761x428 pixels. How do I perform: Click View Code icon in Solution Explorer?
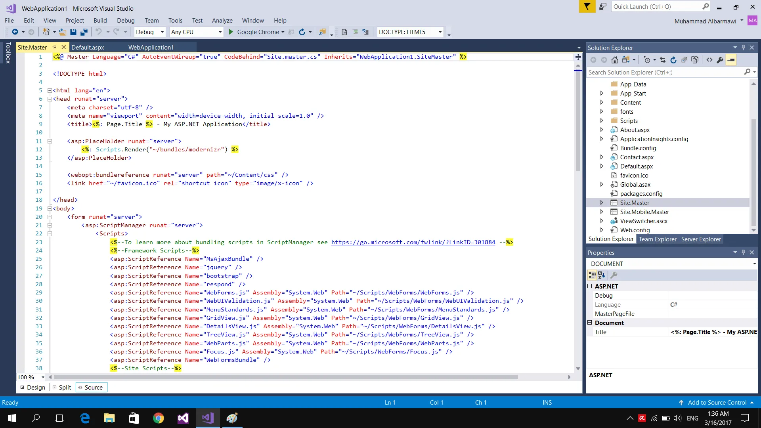point(709,60)
